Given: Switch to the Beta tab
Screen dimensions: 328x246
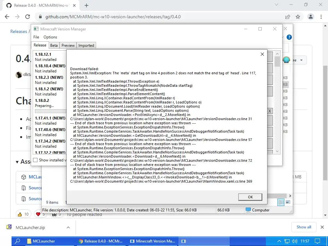Looking at the screenshot, I should tap(54, 45).
